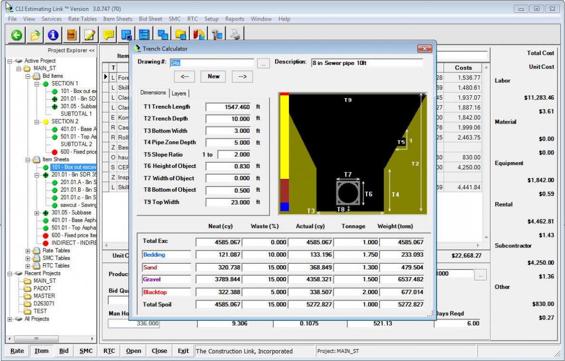Viewport: 565px width, 361px height.
Task: Open the File menu
Action: tap(12, 19)
